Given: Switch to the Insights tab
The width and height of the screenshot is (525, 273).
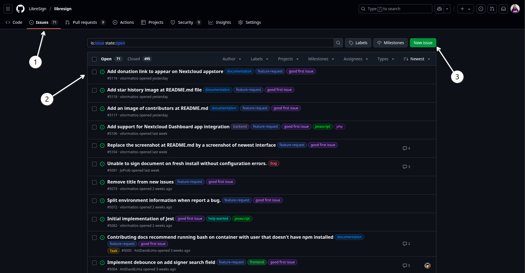Looking at the screenshot, I should tap(220, 22).
